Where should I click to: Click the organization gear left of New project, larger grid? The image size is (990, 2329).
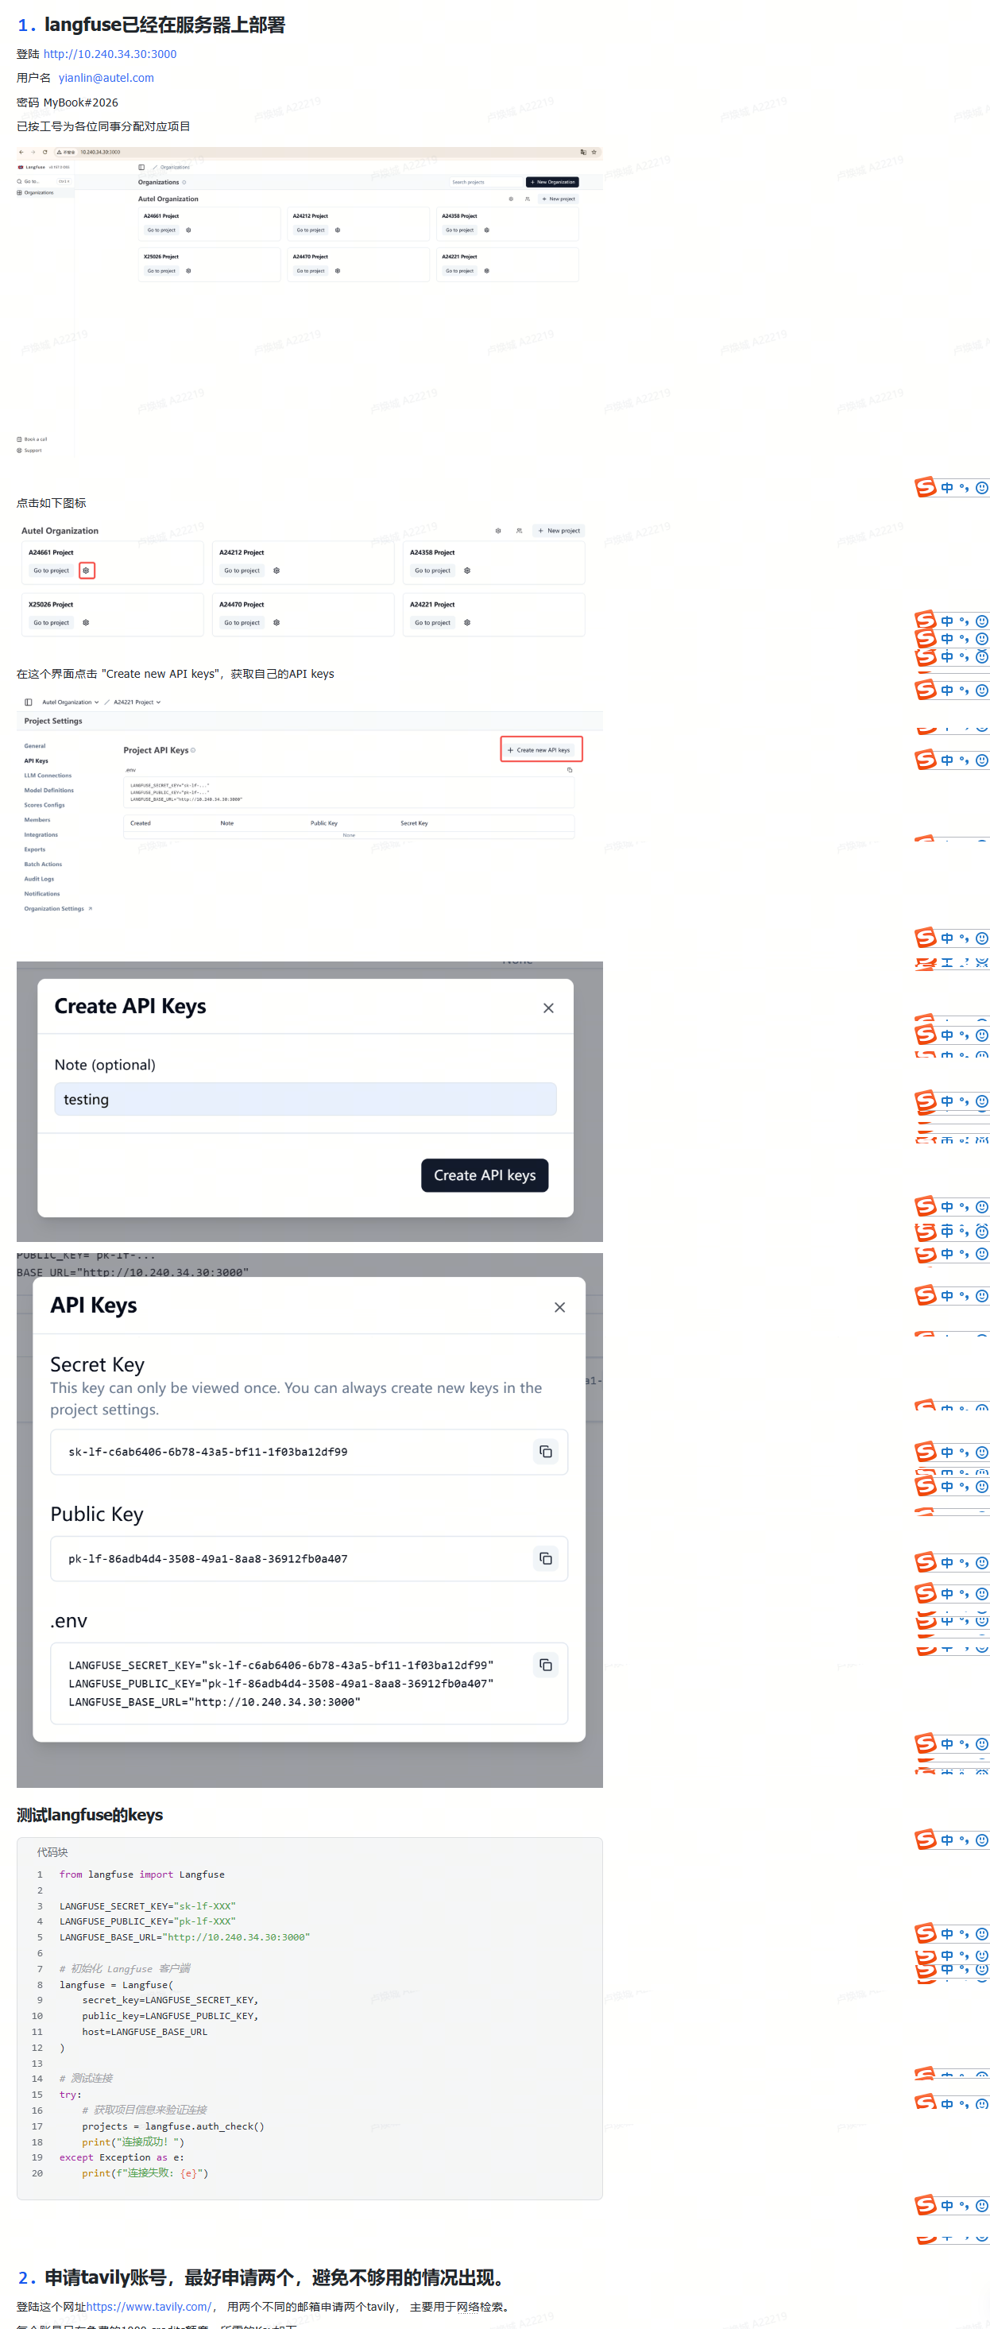pyautogui.click(x=498, y=531)
